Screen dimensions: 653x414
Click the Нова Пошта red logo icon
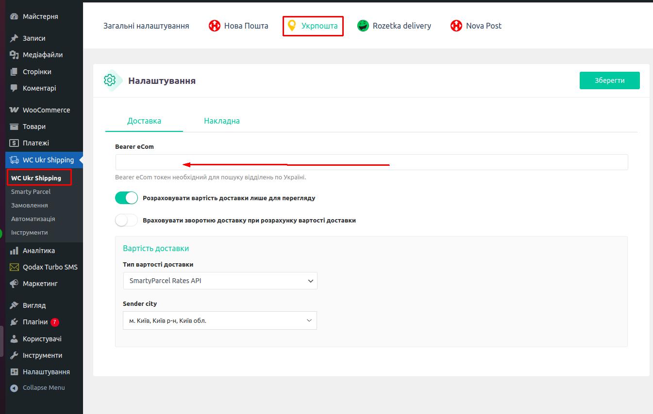coord(215,26)
